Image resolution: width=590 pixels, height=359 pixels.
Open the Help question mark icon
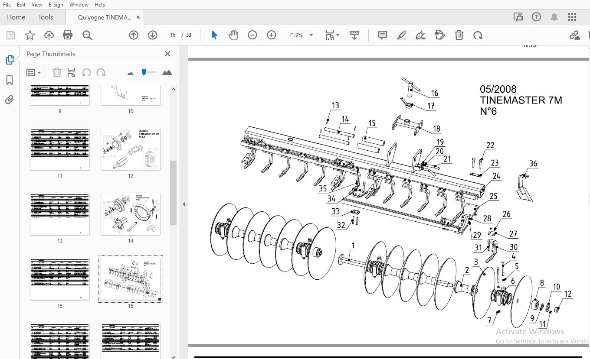coord(536,17)
